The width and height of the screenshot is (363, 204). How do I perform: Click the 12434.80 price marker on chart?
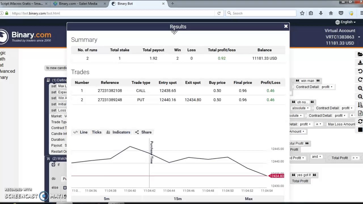point(276,176)
